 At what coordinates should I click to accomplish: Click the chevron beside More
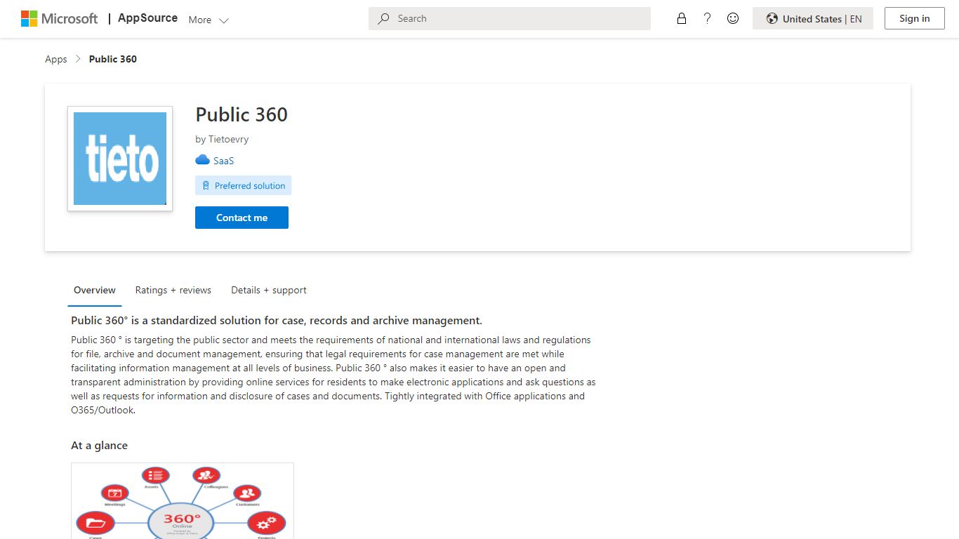[x=224, y=20]
